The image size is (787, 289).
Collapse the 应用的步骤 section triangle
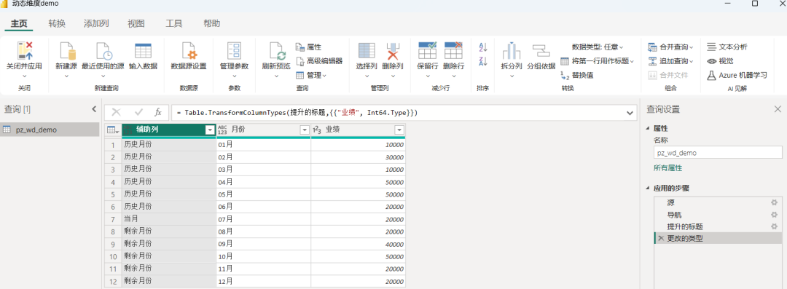click(x=647, y=189)
